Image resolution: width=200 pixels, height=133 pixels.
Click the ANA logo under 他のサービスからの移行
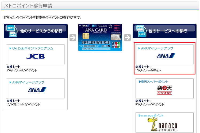tap(37, 90)
